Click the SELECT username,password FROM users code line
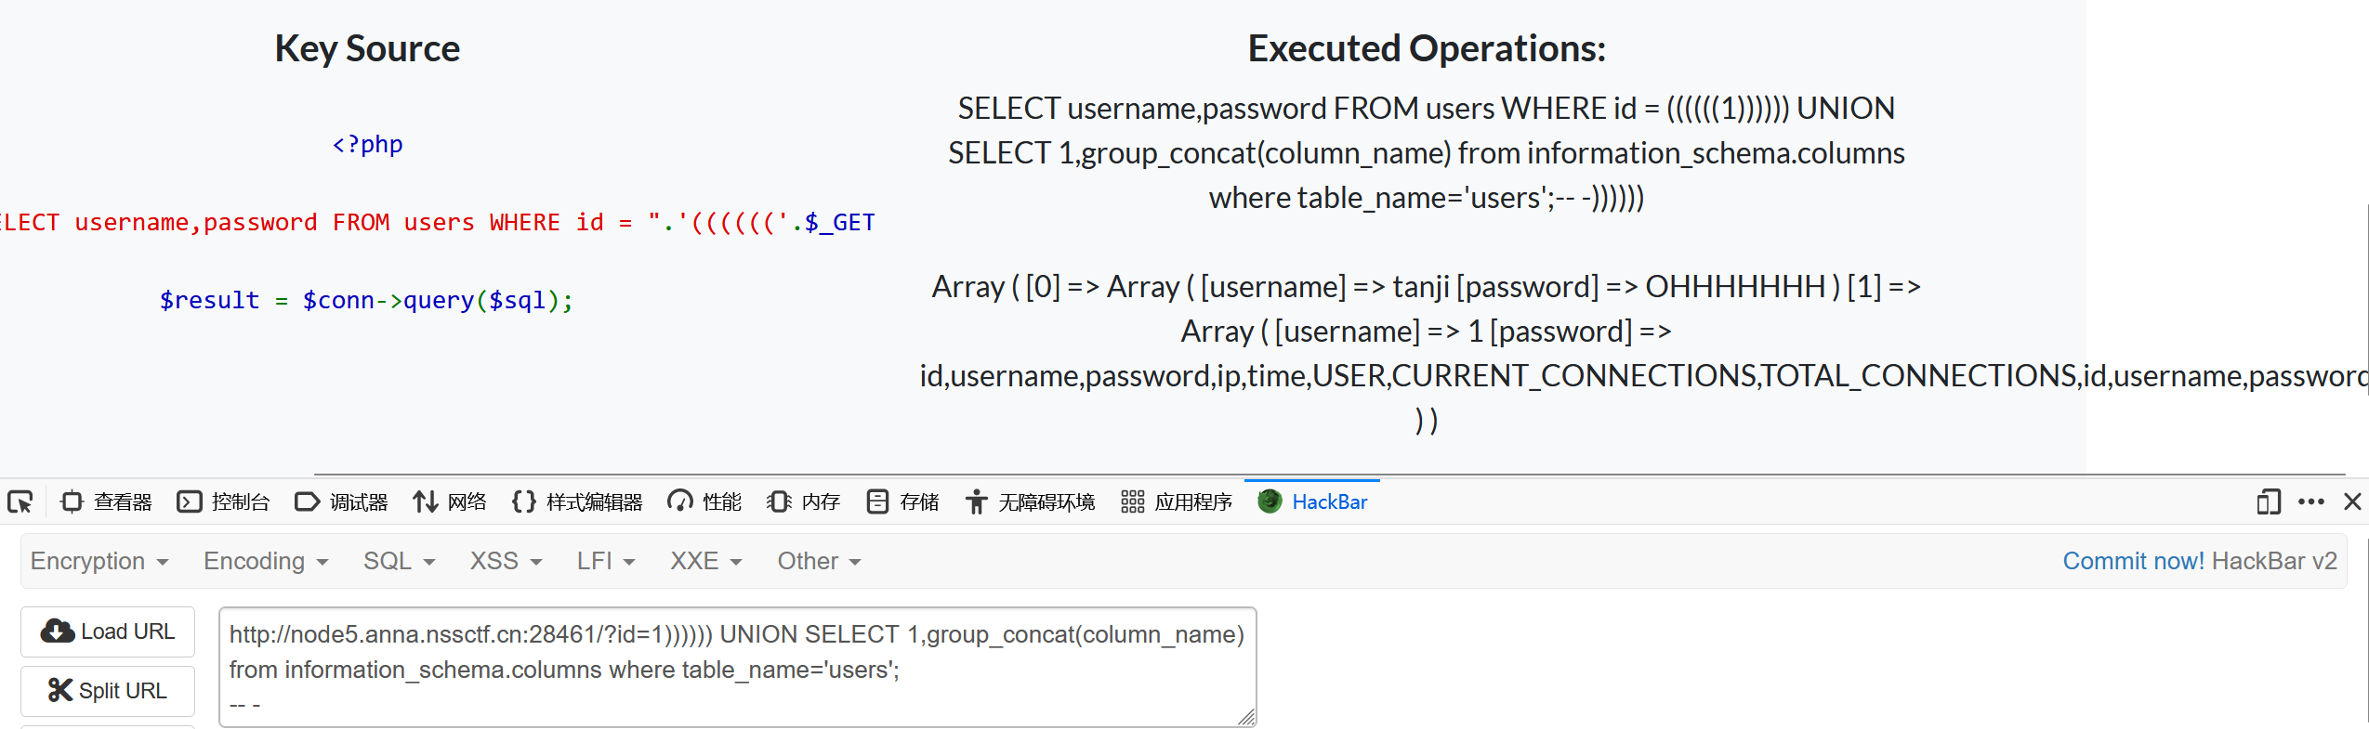 click(438, 223)
